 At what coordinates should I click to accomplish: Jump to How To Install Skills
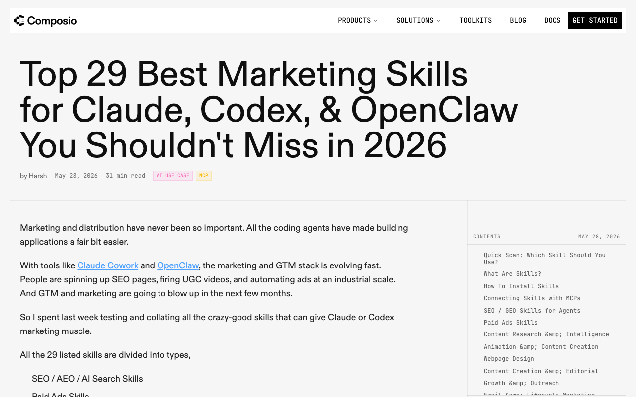coord(521,286)
